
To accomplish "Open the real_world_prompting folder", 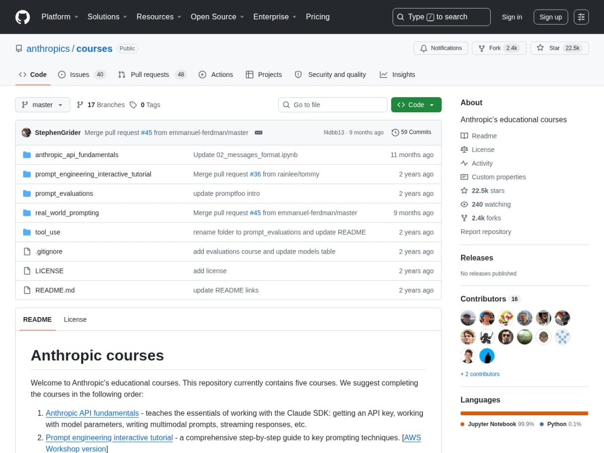I will pos(67,213).
